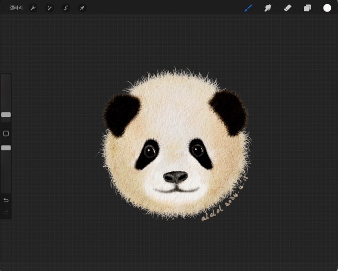Image resolution: width=338 pixels, height=271 pixels.
Task: Activate the Selection tool (S icon)
Action: coord(66,8)
